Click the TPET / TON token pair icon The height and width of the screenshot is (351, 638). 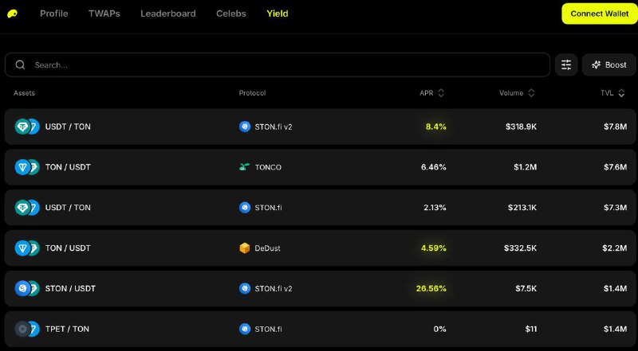coord(27,329)
